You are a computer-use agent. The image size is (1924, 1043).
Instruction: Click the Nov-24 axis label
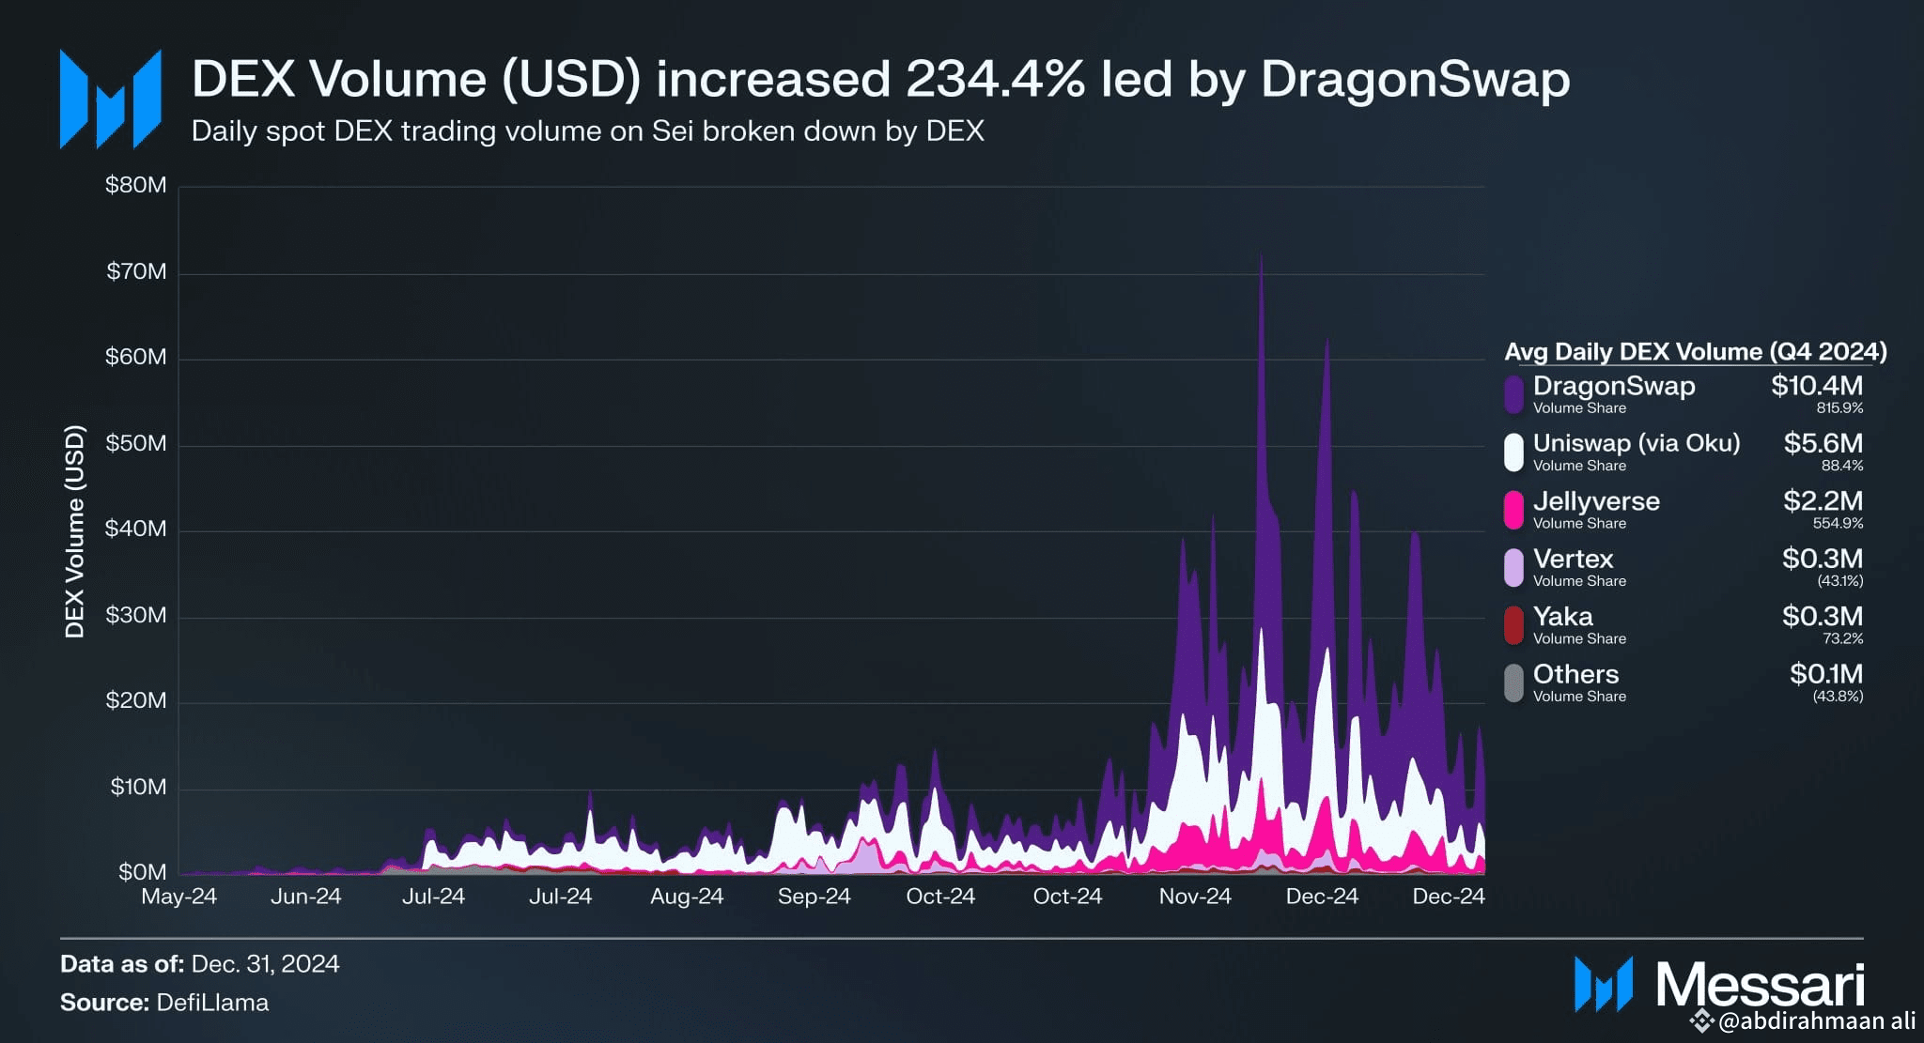[1194, 896]
